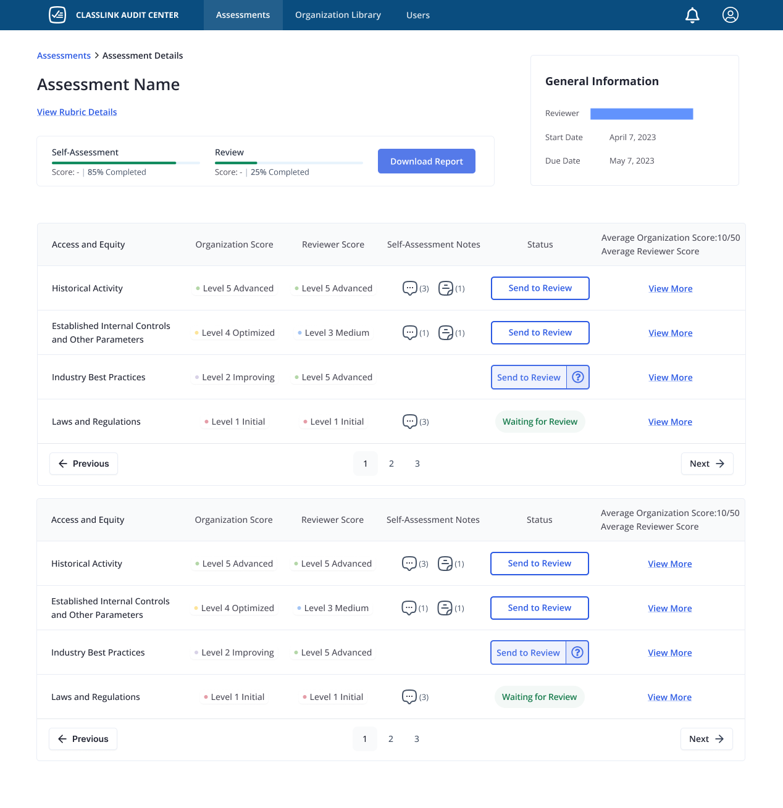Open help icon next to Industry Best Practices review
Viewport: 783px width, 808px height.
(x=577, y=377)
